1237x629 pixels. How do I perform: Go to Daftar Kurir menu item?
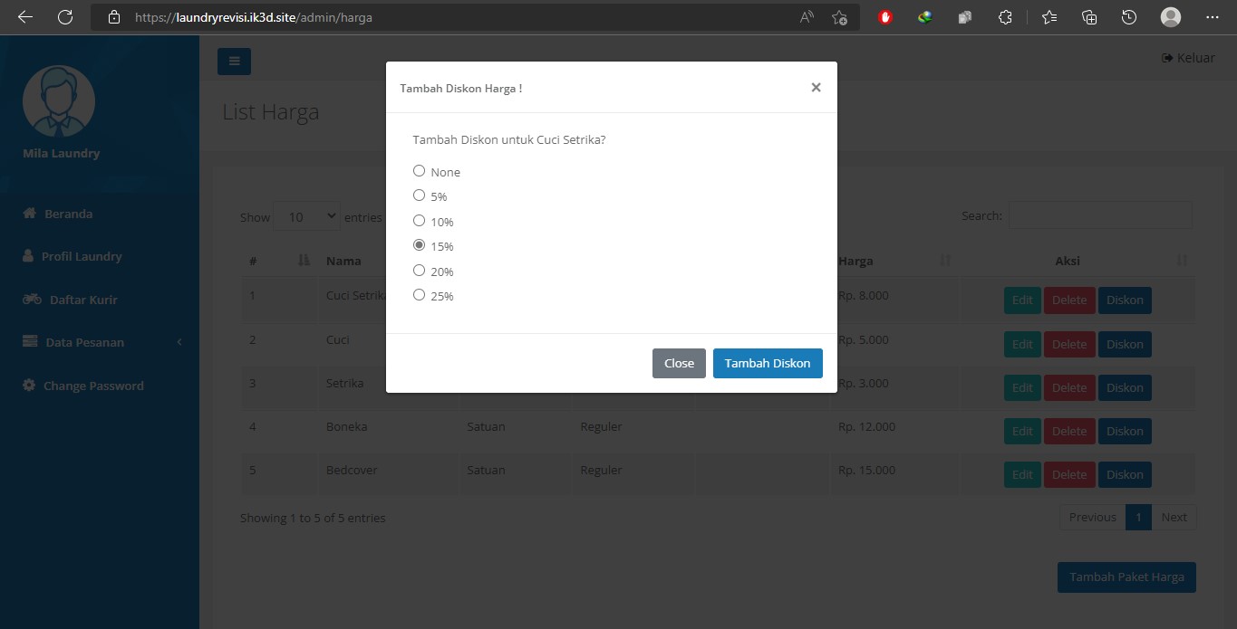pyautogui.click(x=82, y=300)
